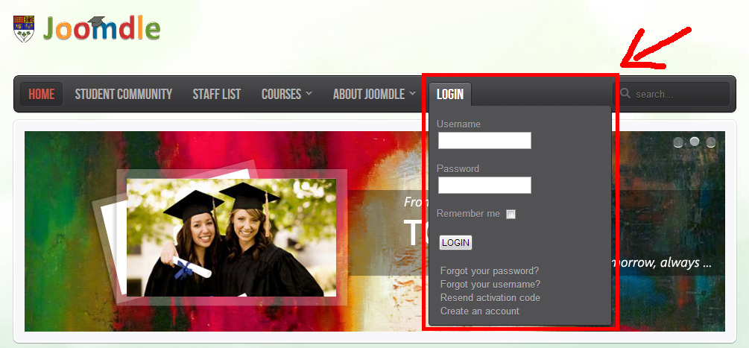749x348 pixels.
Task: Select the first slideshow dot indicator
Action: coord(677,142)
